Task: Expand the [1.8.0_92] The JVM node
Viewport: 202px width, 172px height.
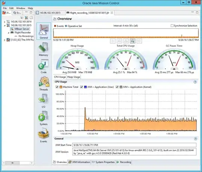Action: [x=4, y=40]
